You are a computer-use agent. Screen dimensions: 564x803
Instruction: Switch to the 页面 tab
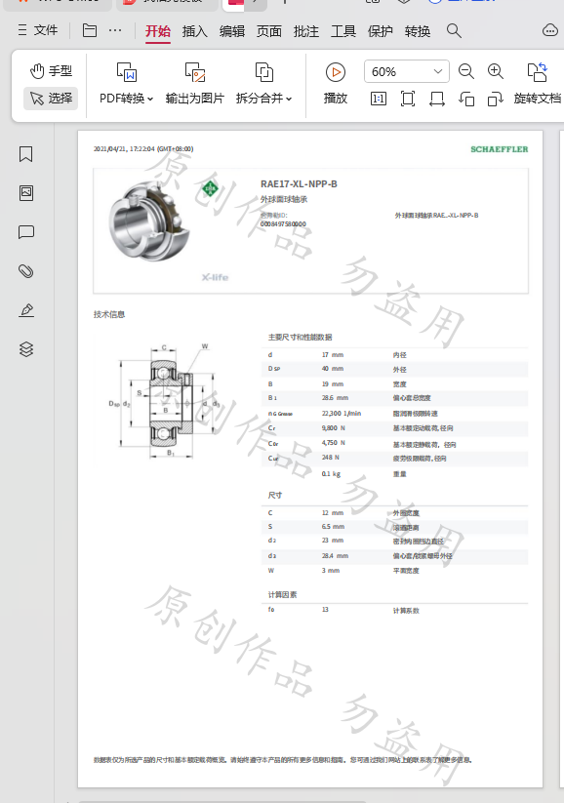point(269,31)
